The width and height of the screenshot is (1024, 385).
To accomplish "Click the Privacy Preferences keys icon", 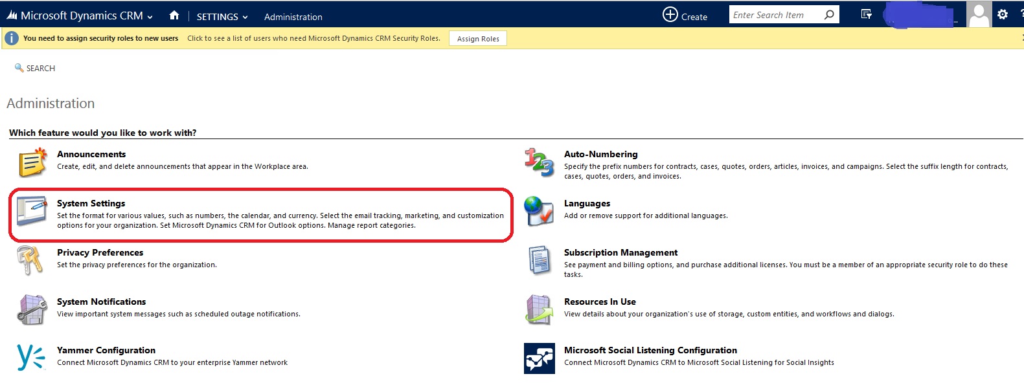I will click(30, 261).
